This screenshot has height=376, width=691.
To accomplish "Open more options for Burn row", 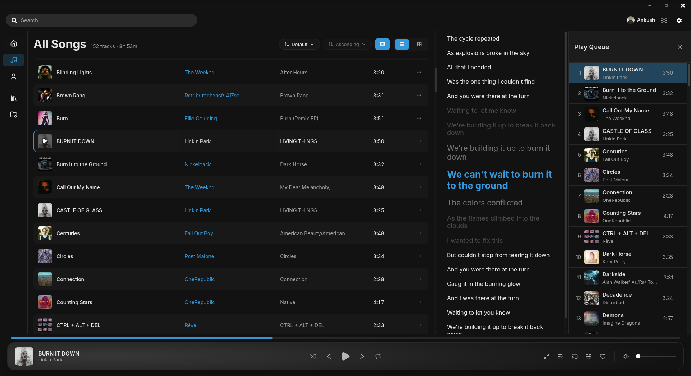I will click(419, 118).
